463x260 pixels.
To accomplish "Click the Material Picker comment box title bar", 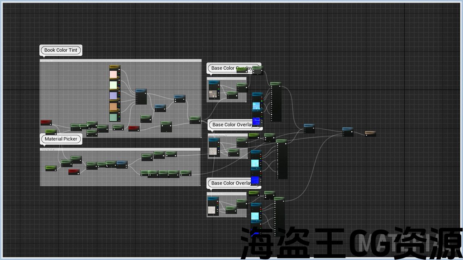I will pos(120,149).
